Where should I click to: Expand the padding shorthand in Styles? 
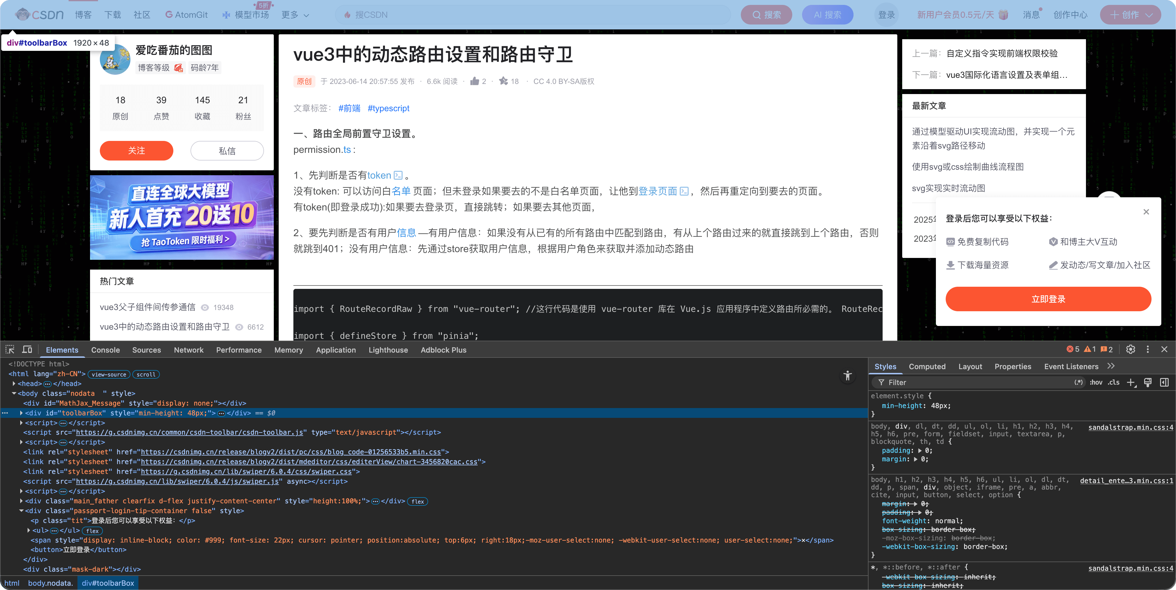point(920,451)
